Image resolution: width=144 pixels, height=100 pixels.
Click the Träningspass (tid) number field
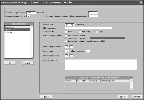(x=67, y=46)
